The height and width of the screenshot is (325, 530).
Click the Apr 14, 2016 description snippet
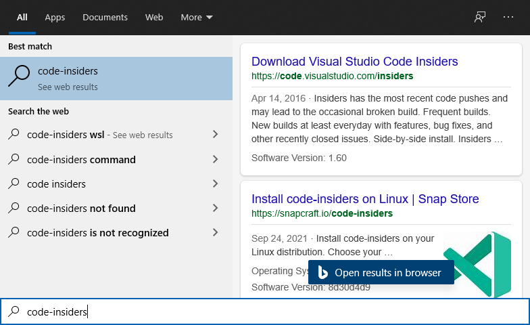pyautogui.click(x=380, y=118)
